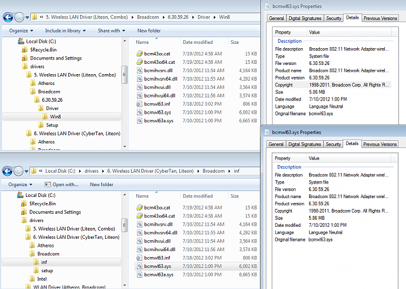Select Atheros under Liteon, Combo in top tree
Screen dimensions: 406x289
(x=47, y=83)
